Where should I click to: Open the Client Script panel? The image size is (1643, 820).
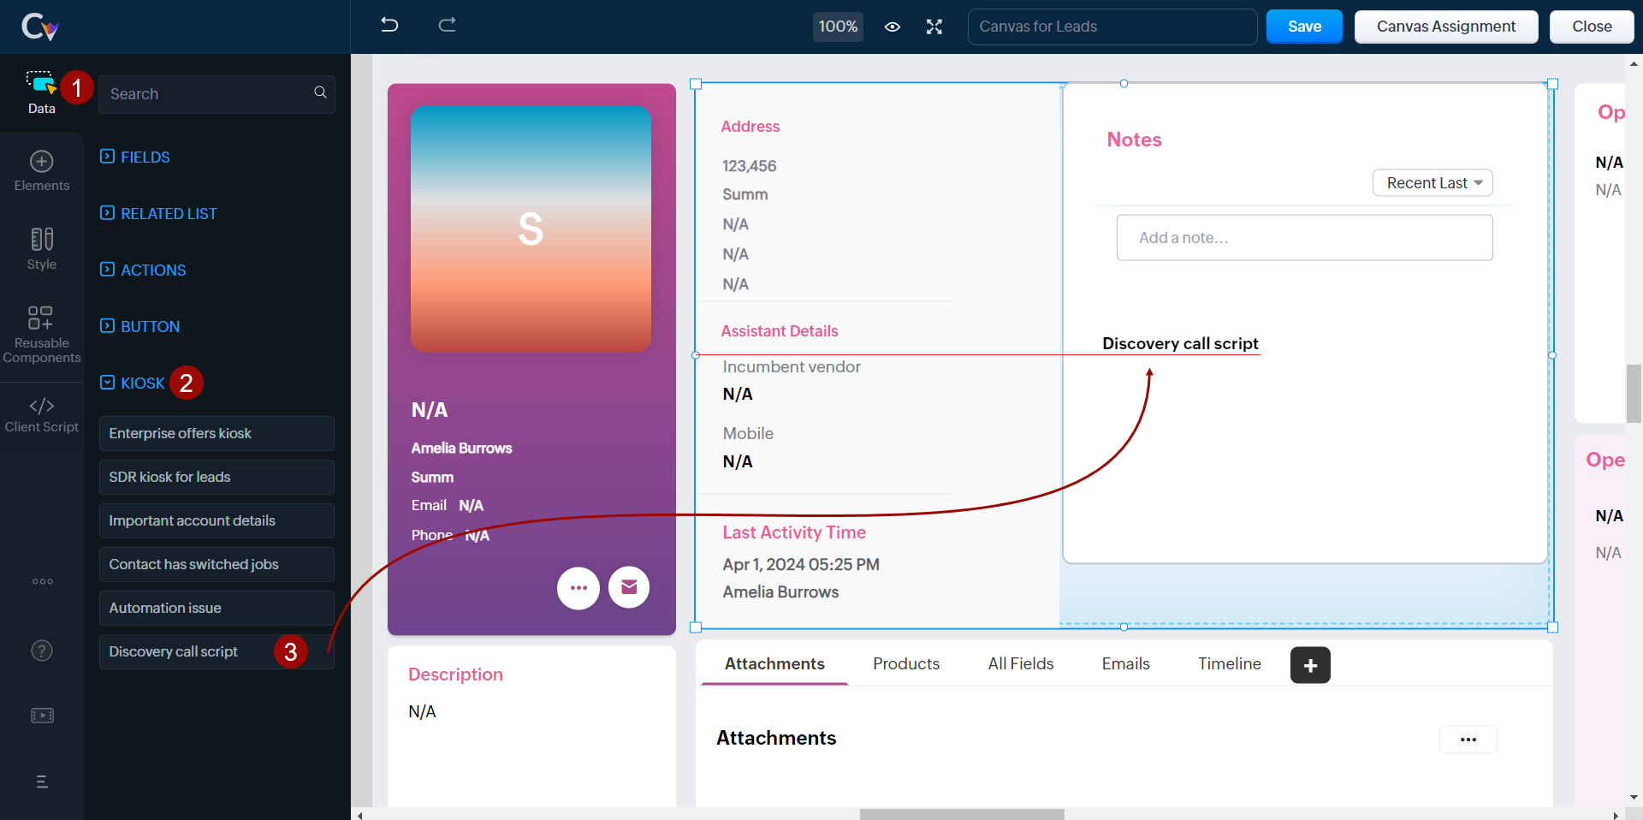coord(41,414)
